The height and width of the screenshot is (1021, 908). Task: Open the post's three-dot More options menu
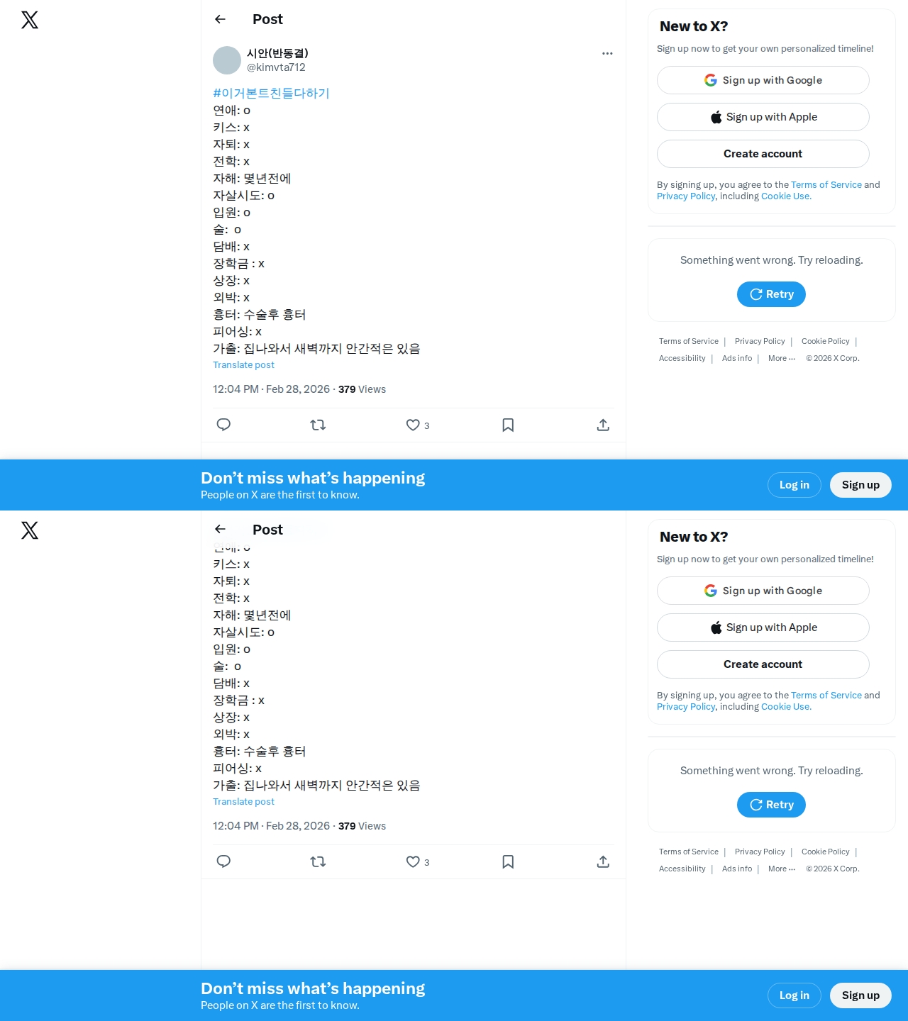pyautogui.click(x=607, y=53)
